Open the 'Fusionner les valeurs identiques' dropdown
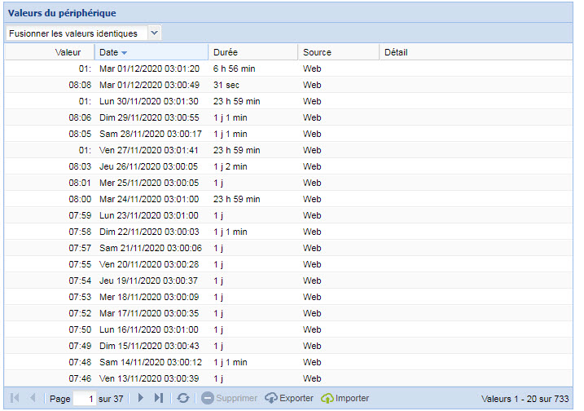Screen dimensions: 584x411 154,33
